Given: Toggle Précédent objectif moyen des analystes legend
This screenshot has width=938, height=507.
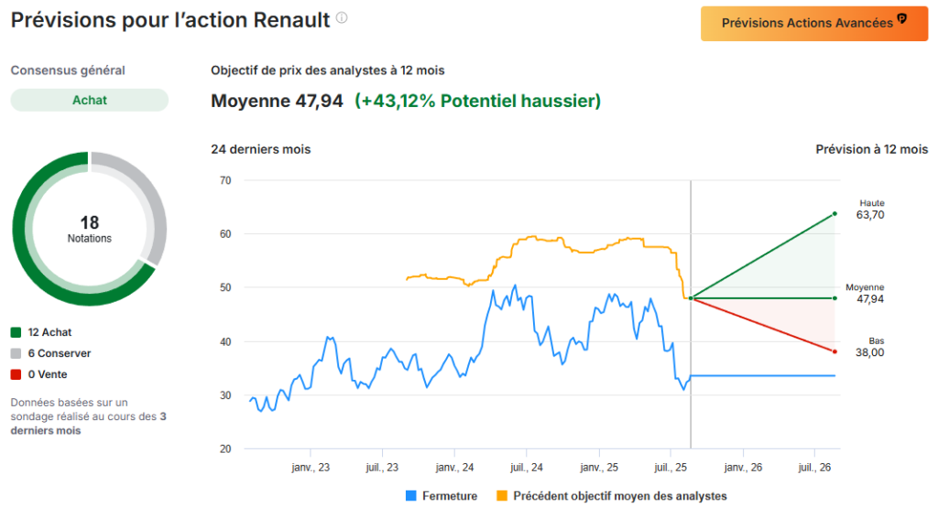Looking at the screenshot, I should (619, 496).
